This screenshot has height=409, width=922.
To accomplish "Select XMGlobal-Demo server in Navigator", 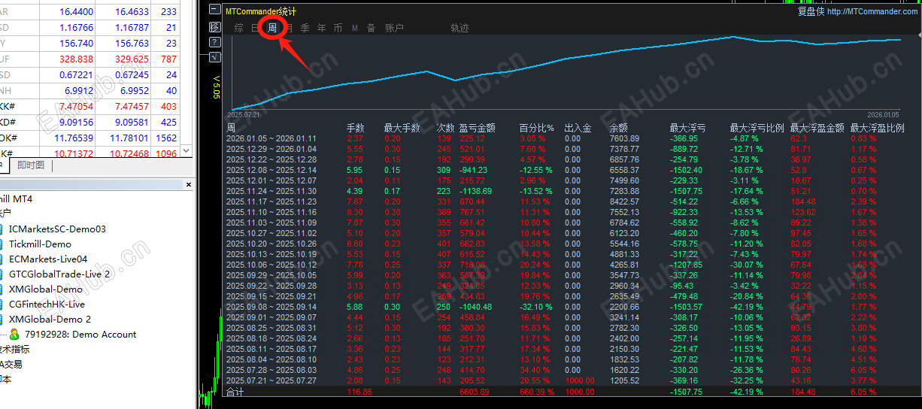I will (46, 289).
